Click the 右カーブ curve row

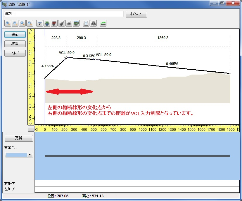[x=137, y=183]
